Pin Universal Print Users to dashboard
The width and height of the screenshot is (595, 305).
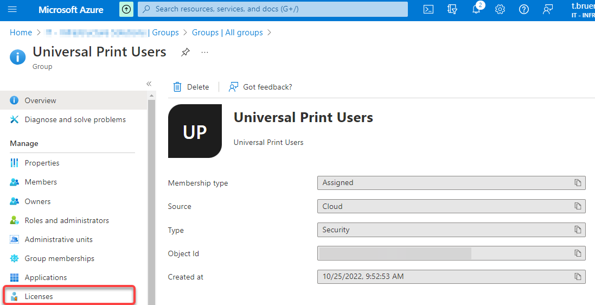click(185, 53)
